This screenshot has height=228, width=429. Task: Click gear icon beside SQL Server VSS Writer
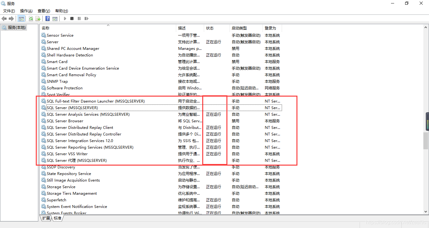tap(44, 154)
